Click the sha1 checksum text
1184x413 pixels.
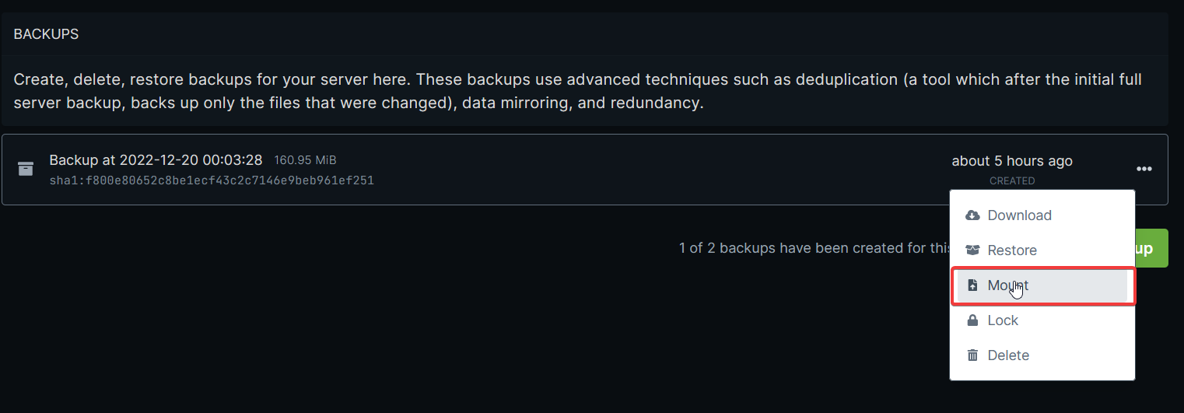tap(212, 180)
